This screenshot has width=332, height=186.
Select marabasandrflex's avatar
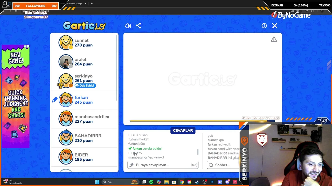[66, 119]
